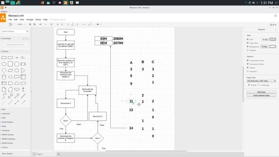Image resolution: width=279 pixels, height=157 pixels.
Task: Select the ellipse shape in General palette
Action: click(4, 64)
